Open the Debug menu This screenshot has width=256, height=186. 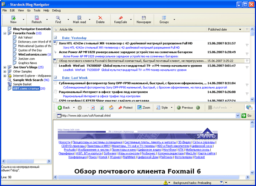pos(56,10)
